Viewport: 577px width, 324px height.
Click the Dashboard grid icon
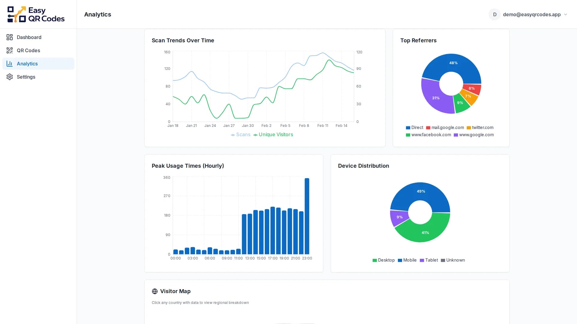point(10,37)
